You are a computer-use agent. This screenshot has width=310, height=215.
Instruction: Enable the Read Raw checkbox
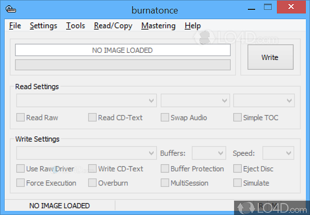(x=21, y=118)
